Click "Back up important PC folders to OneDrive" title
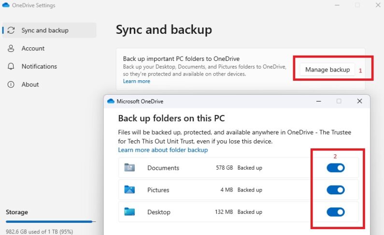 pos(181,59)
